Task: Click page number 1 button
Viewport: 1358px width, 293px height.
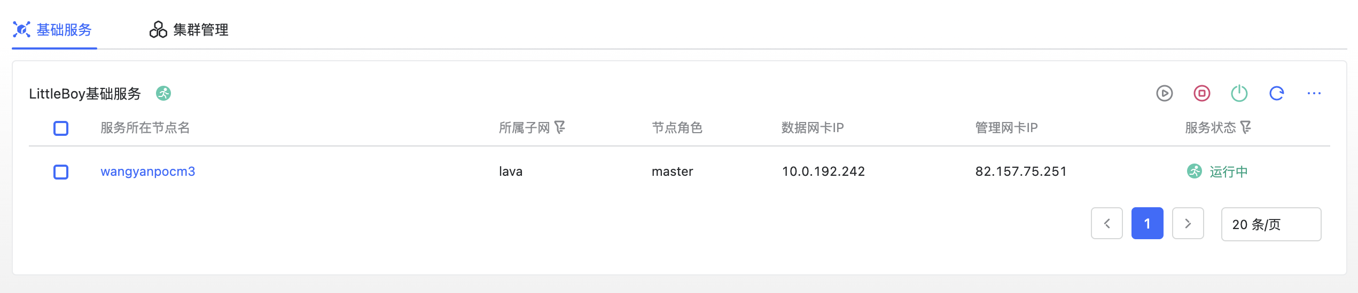Action: coord(1147,224)
